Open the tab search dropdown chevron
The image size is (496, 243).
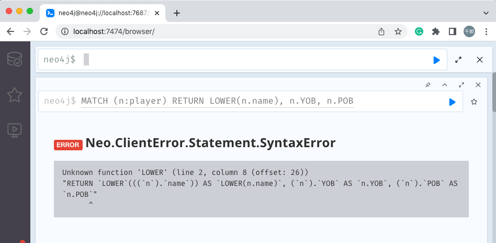[486, 13]
